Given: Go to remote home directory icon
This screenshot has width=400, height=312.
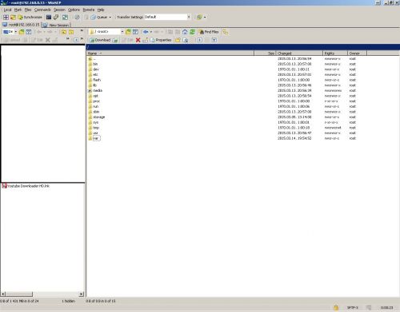Looking at the screenshot, I should click(185, 32).
